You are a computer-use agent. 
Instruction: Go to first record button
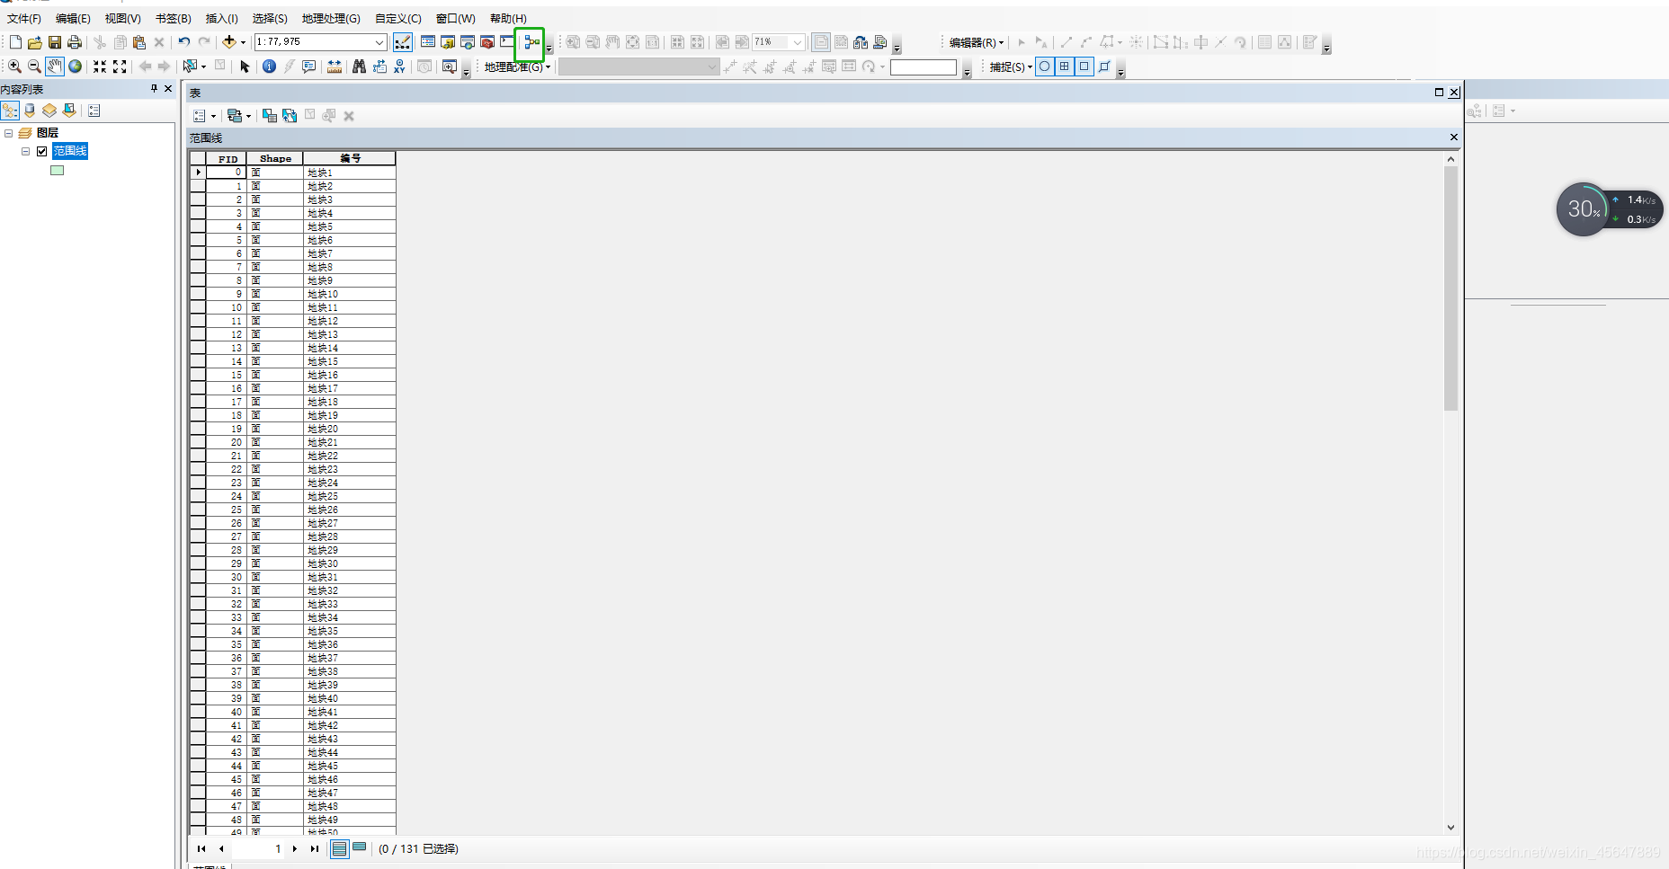click(201, 848)
